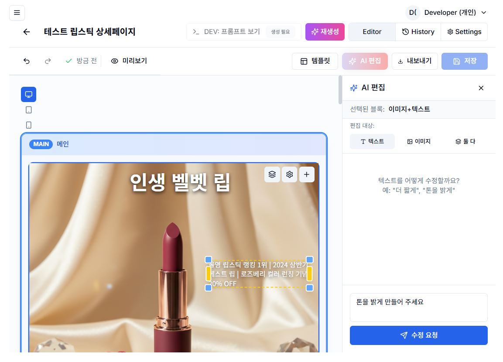503x362 pixels.
Task: Open the layers icon on the selected block
Action: click(x=272, y=174)
